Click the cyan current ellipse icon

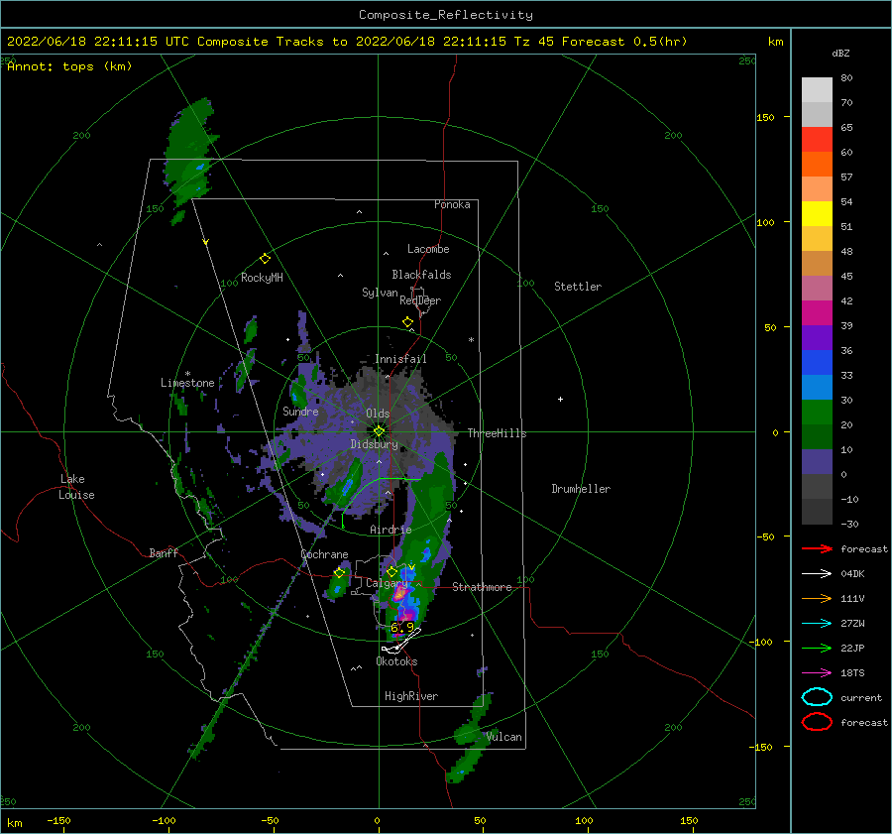pyautogui.click(x=817, y=697)
